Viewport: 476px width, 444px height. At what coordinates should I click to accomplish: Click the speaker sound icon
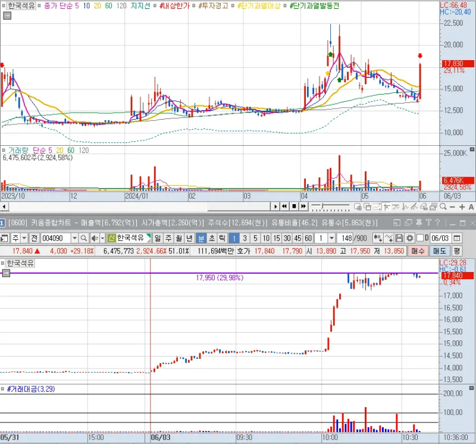(95, 238)
